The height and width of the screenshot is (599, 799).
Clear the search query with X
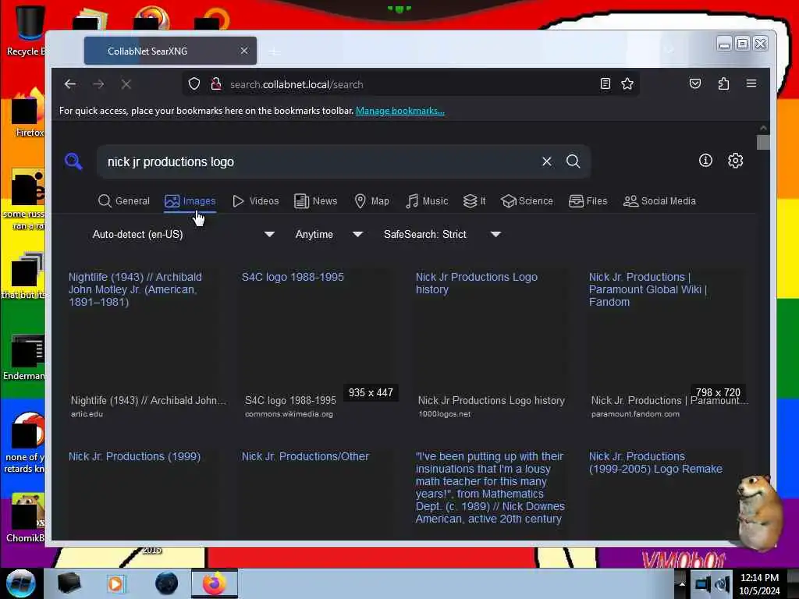point(547,161)
